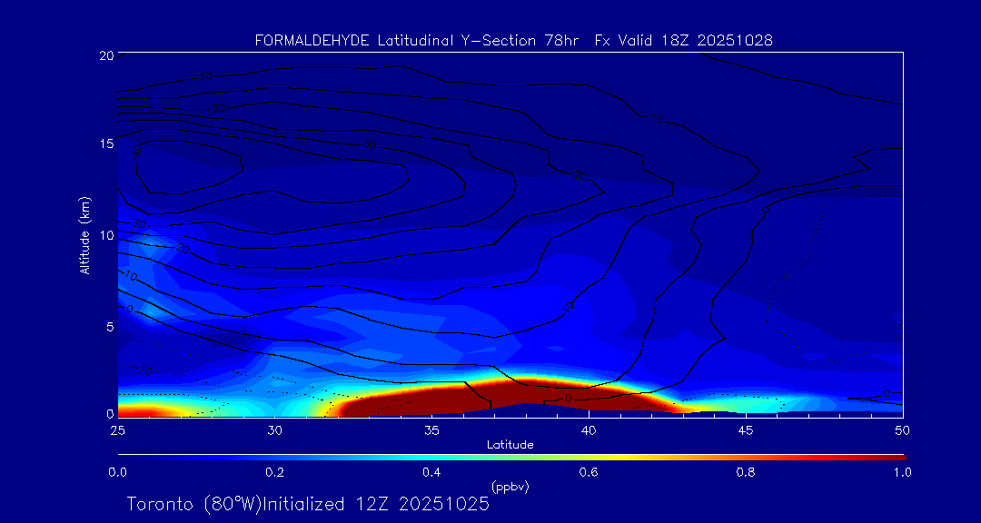981x523 pixels.
Task: Click the Initialized 12Z 20251025 text
Action: coord(376,504)
